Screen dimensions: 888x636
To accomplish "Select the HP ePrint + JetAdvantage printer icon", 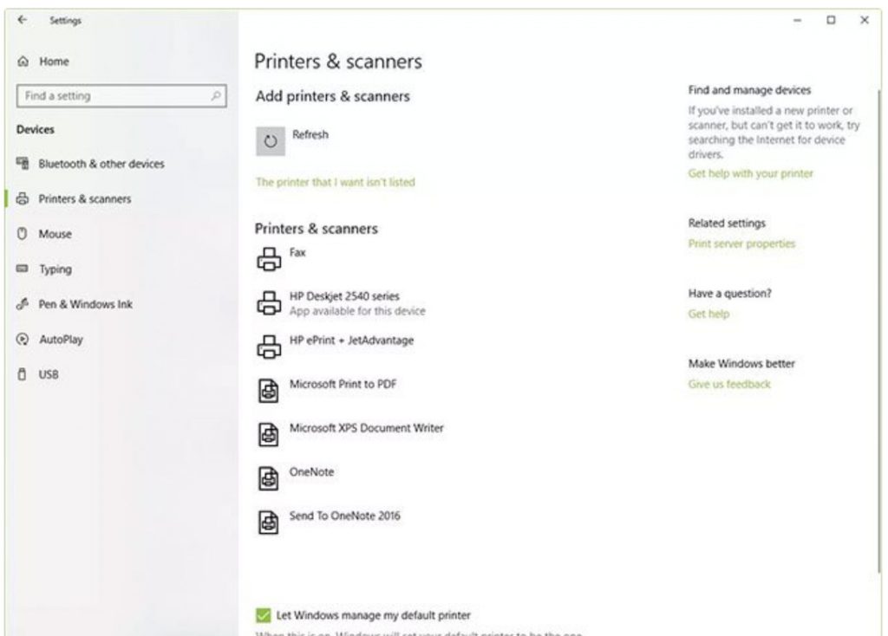I will click(x=269, y=344).
